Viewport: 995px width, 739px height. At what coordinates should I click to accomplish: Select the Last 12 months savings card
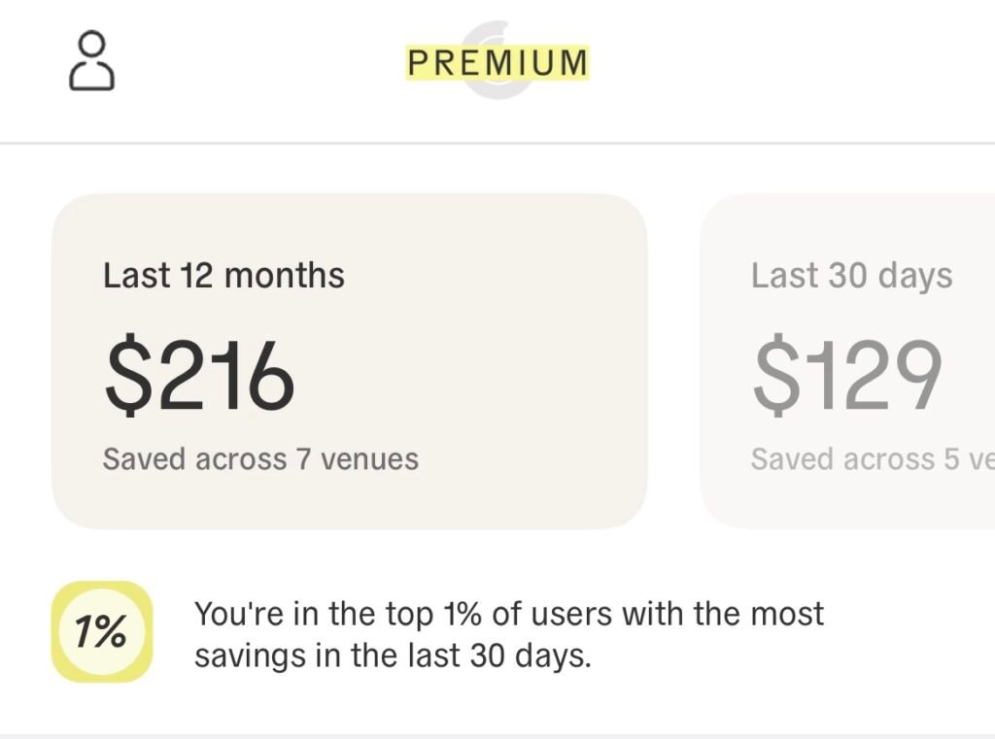tap(349, 360)
